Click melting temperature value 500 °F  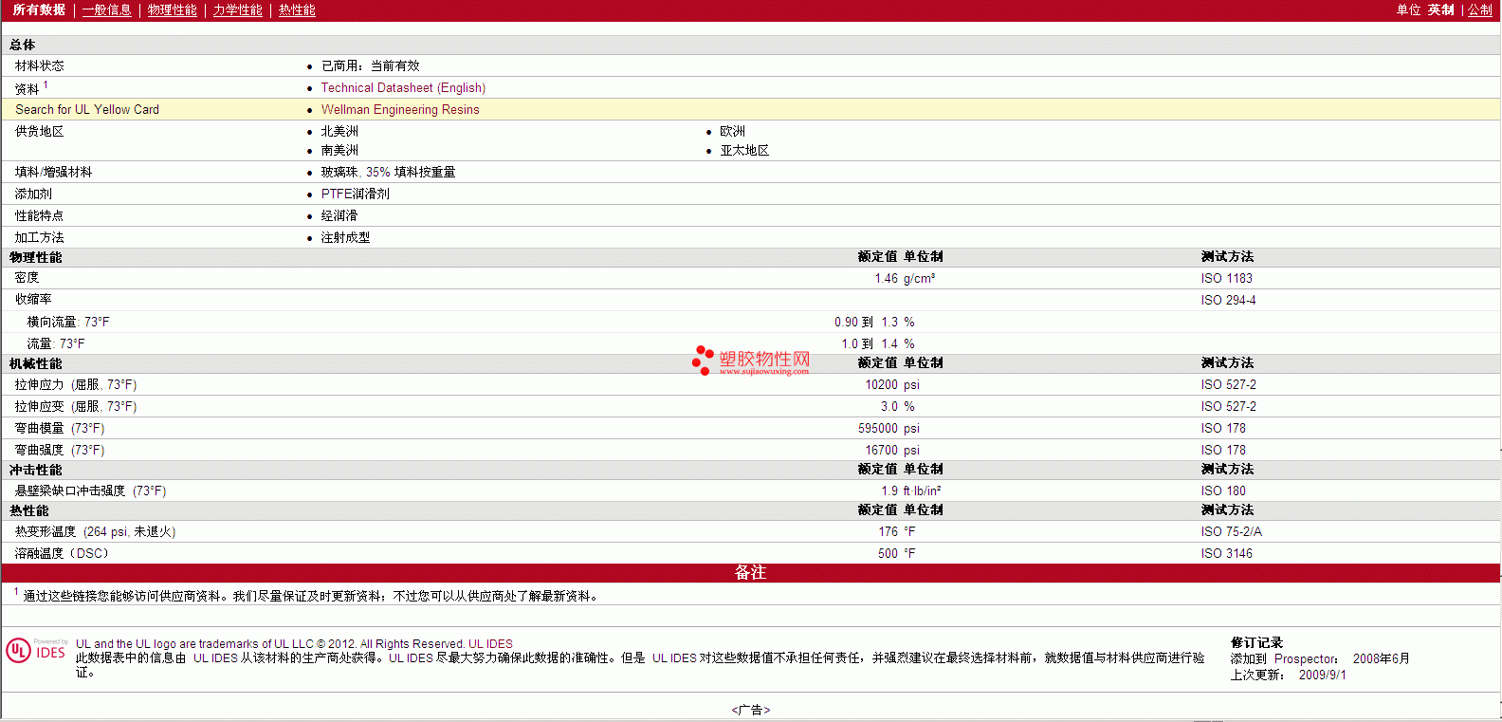pos(897,553)
